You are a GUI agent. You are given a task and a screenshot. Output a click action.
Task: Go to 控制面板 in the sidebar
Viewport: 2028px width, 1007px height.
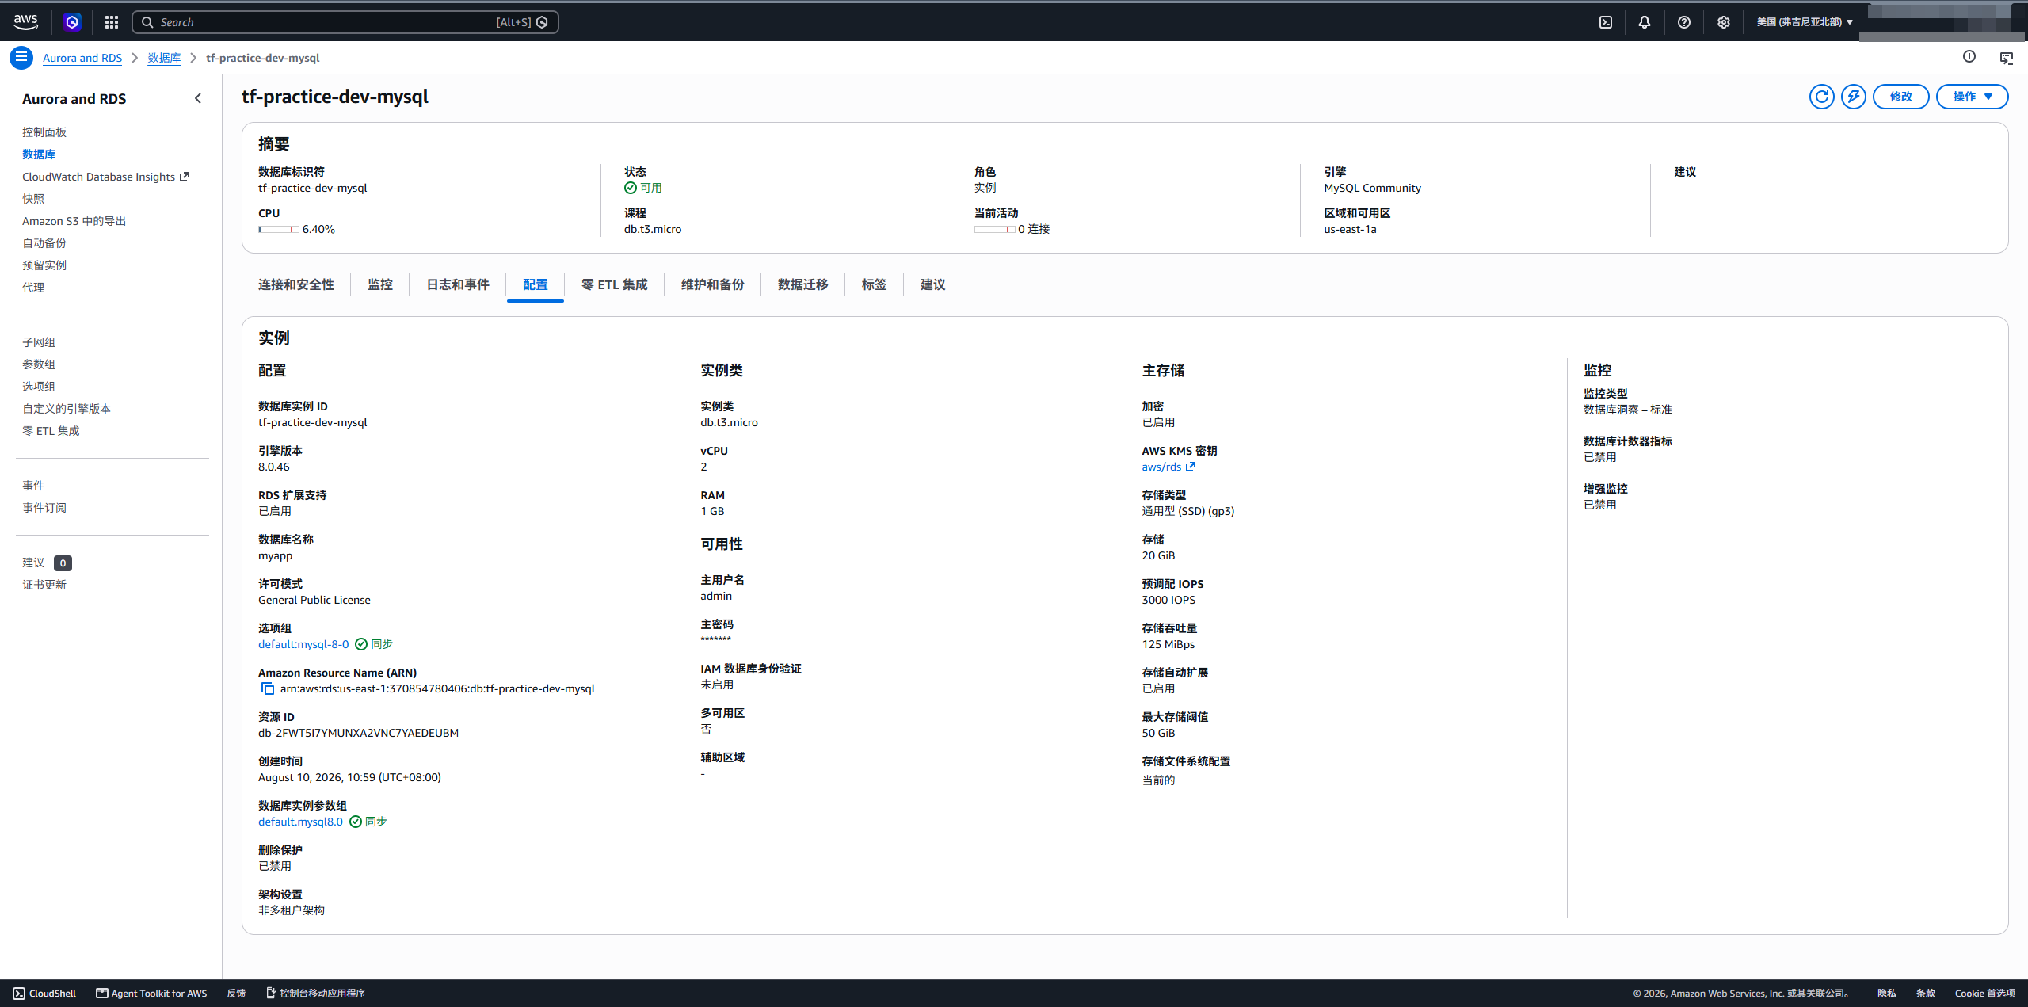(44, 132)
